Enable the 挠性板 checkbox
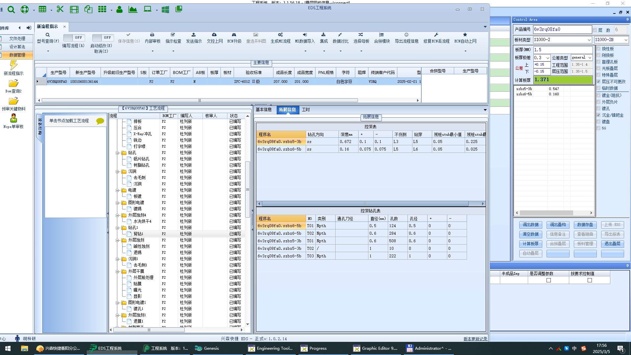The height and width of the screenshot is (355, 631). pyautogui.click(x=598, y=49)
